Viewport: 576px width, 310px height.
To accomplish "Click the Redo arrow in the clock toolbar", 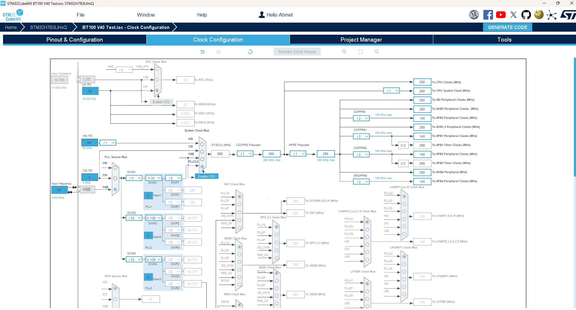I will [219, 52].
